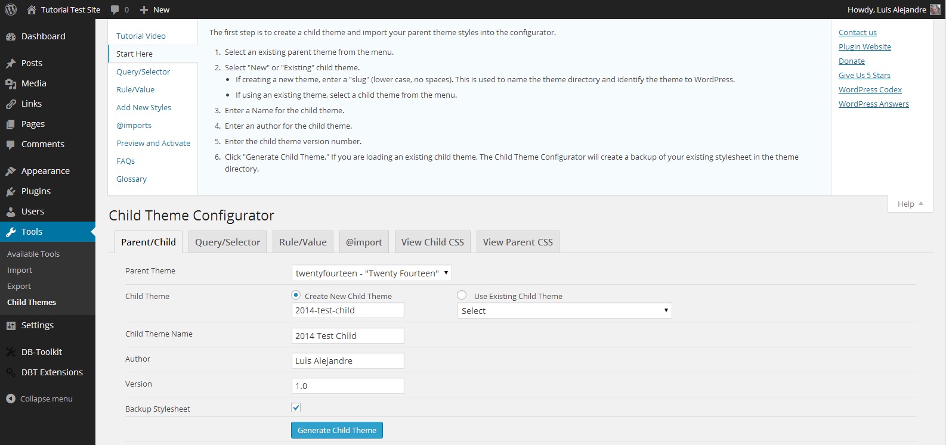Click the Donate link

pyautogui.click(x=851, y=61)
